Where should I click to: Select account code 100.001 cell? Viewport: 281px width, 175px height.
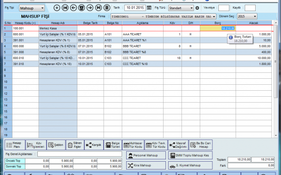click(25, 28)
